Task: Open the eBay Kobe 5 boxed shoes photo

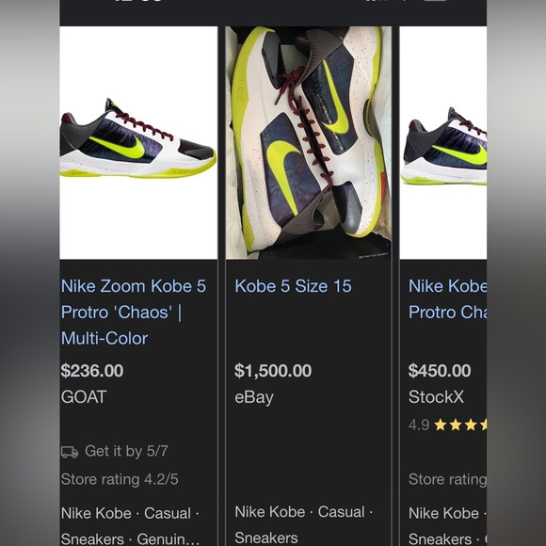Action: [309, 143]
